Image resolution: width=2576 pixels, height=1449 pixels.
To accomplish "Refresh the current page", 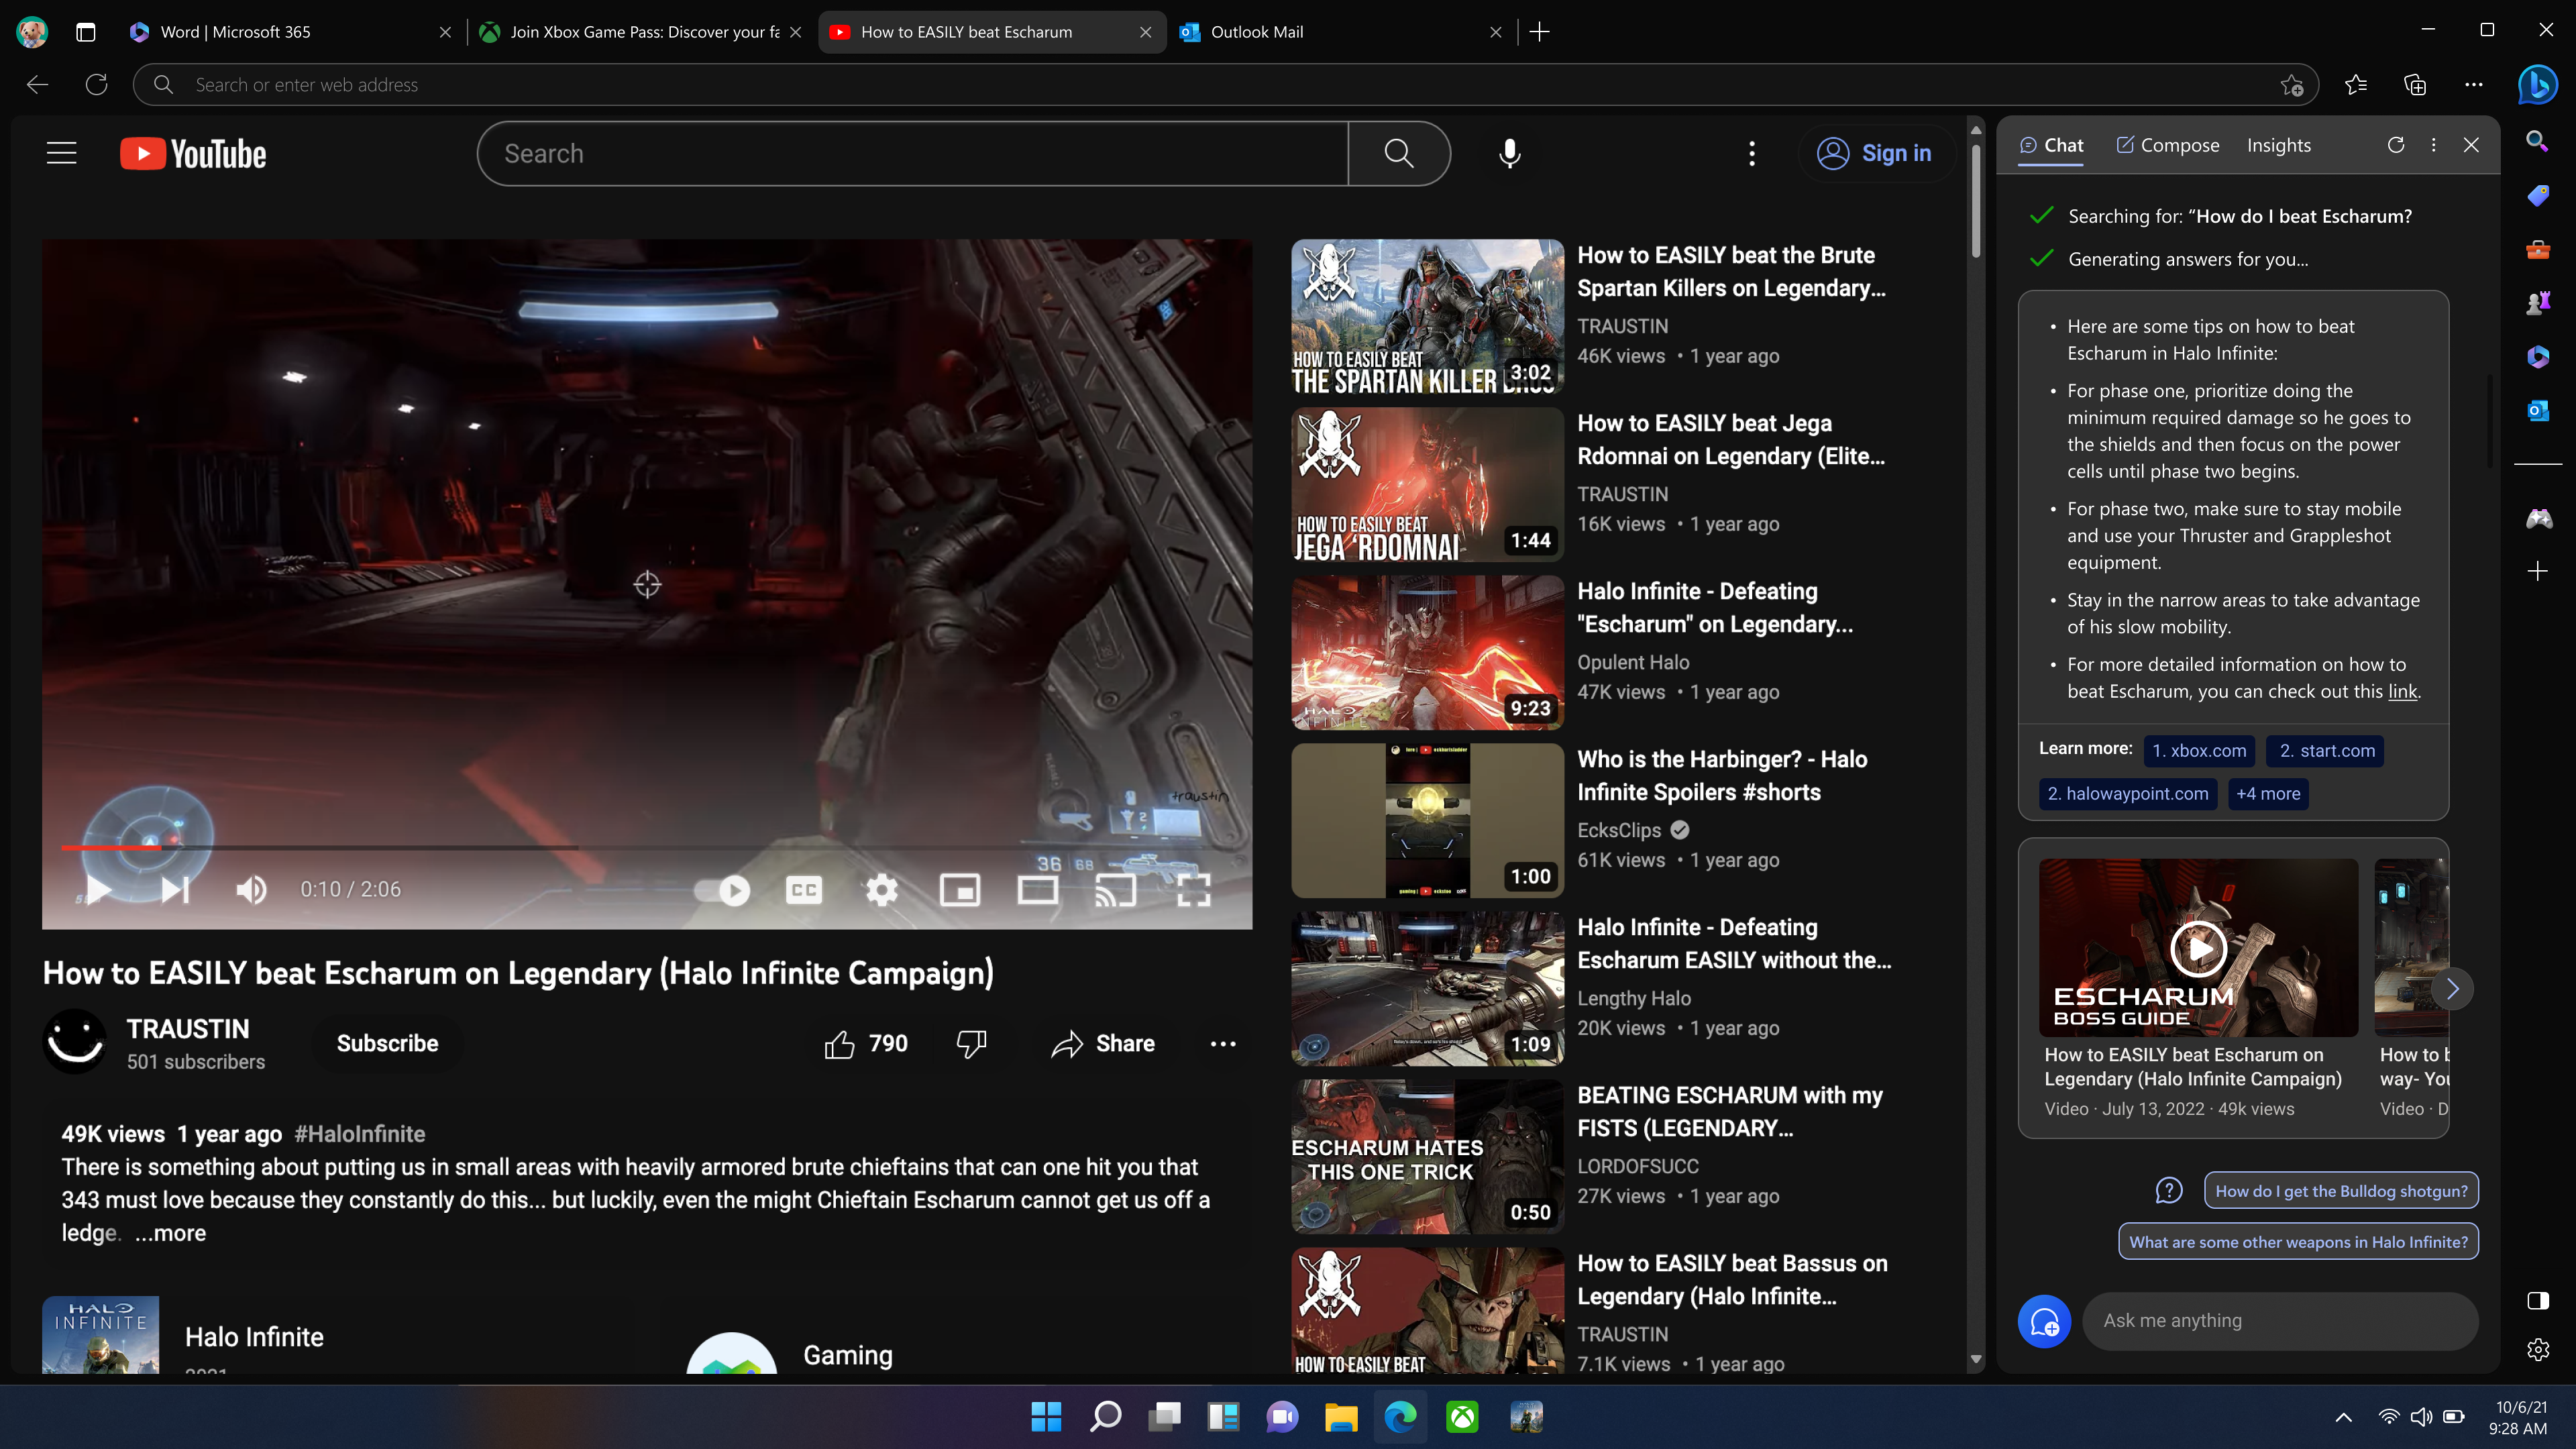I will 96,85.
